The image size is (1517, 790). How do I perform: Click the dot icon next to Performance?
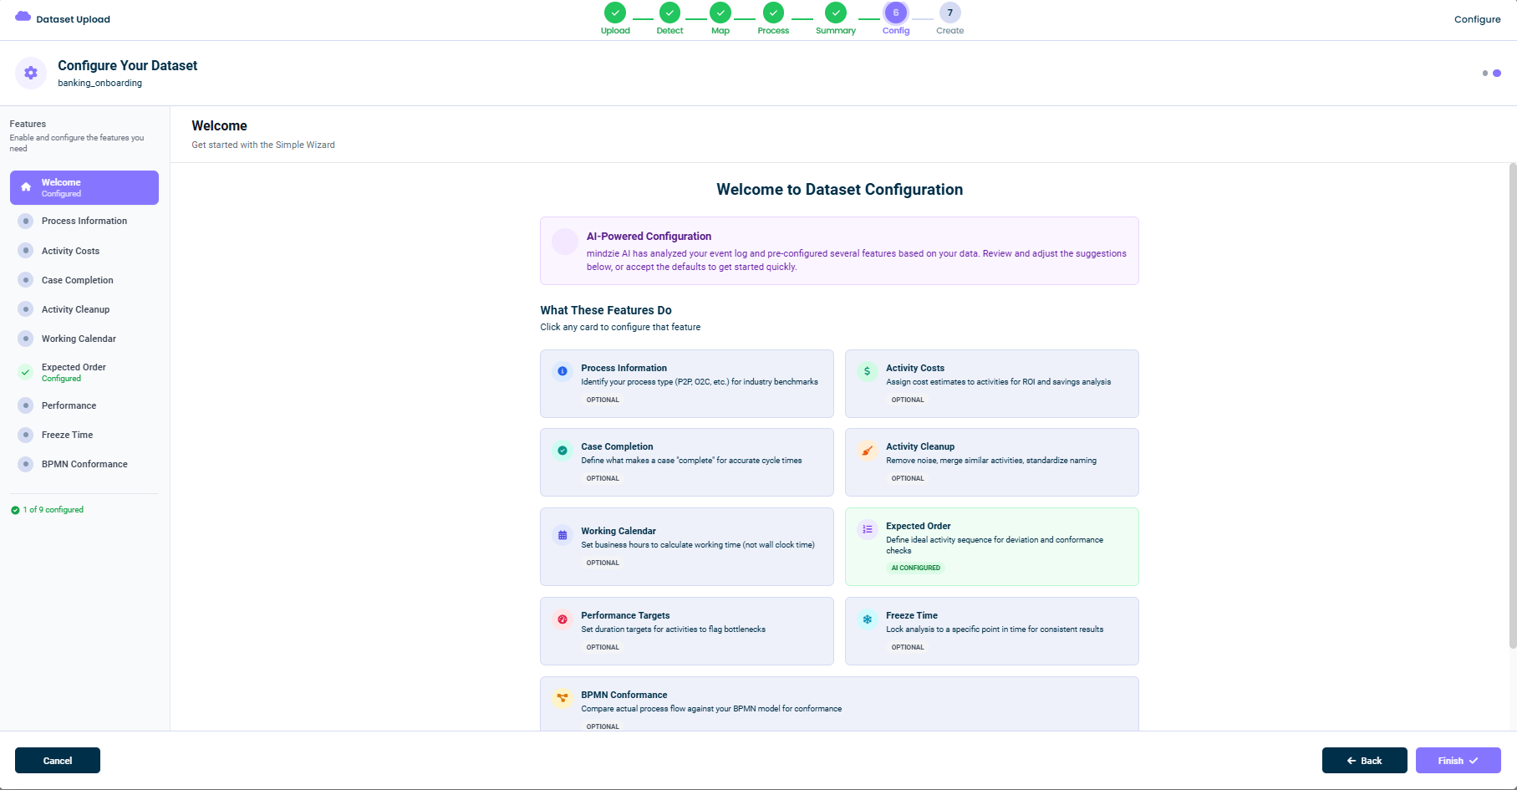click(x=26, y=405)
